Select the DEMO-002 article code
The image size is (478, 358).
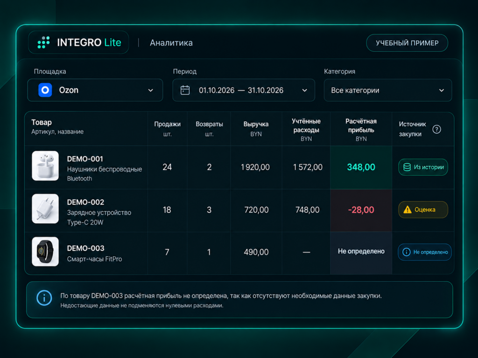click(86, 202)
